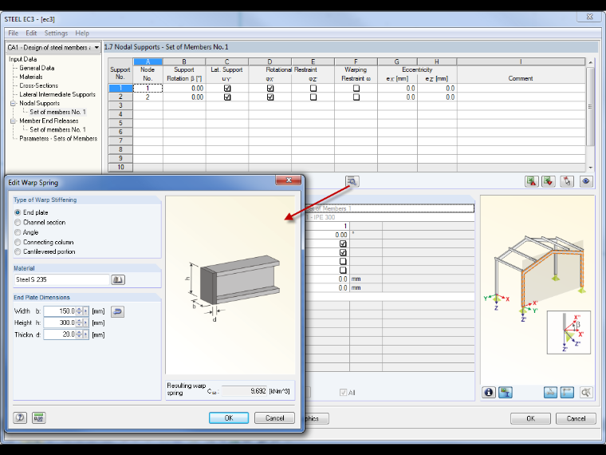The width and height of the screenshot is (606, 455).
Task: Select Materials in navigator
Action: [x=31, y=77]
